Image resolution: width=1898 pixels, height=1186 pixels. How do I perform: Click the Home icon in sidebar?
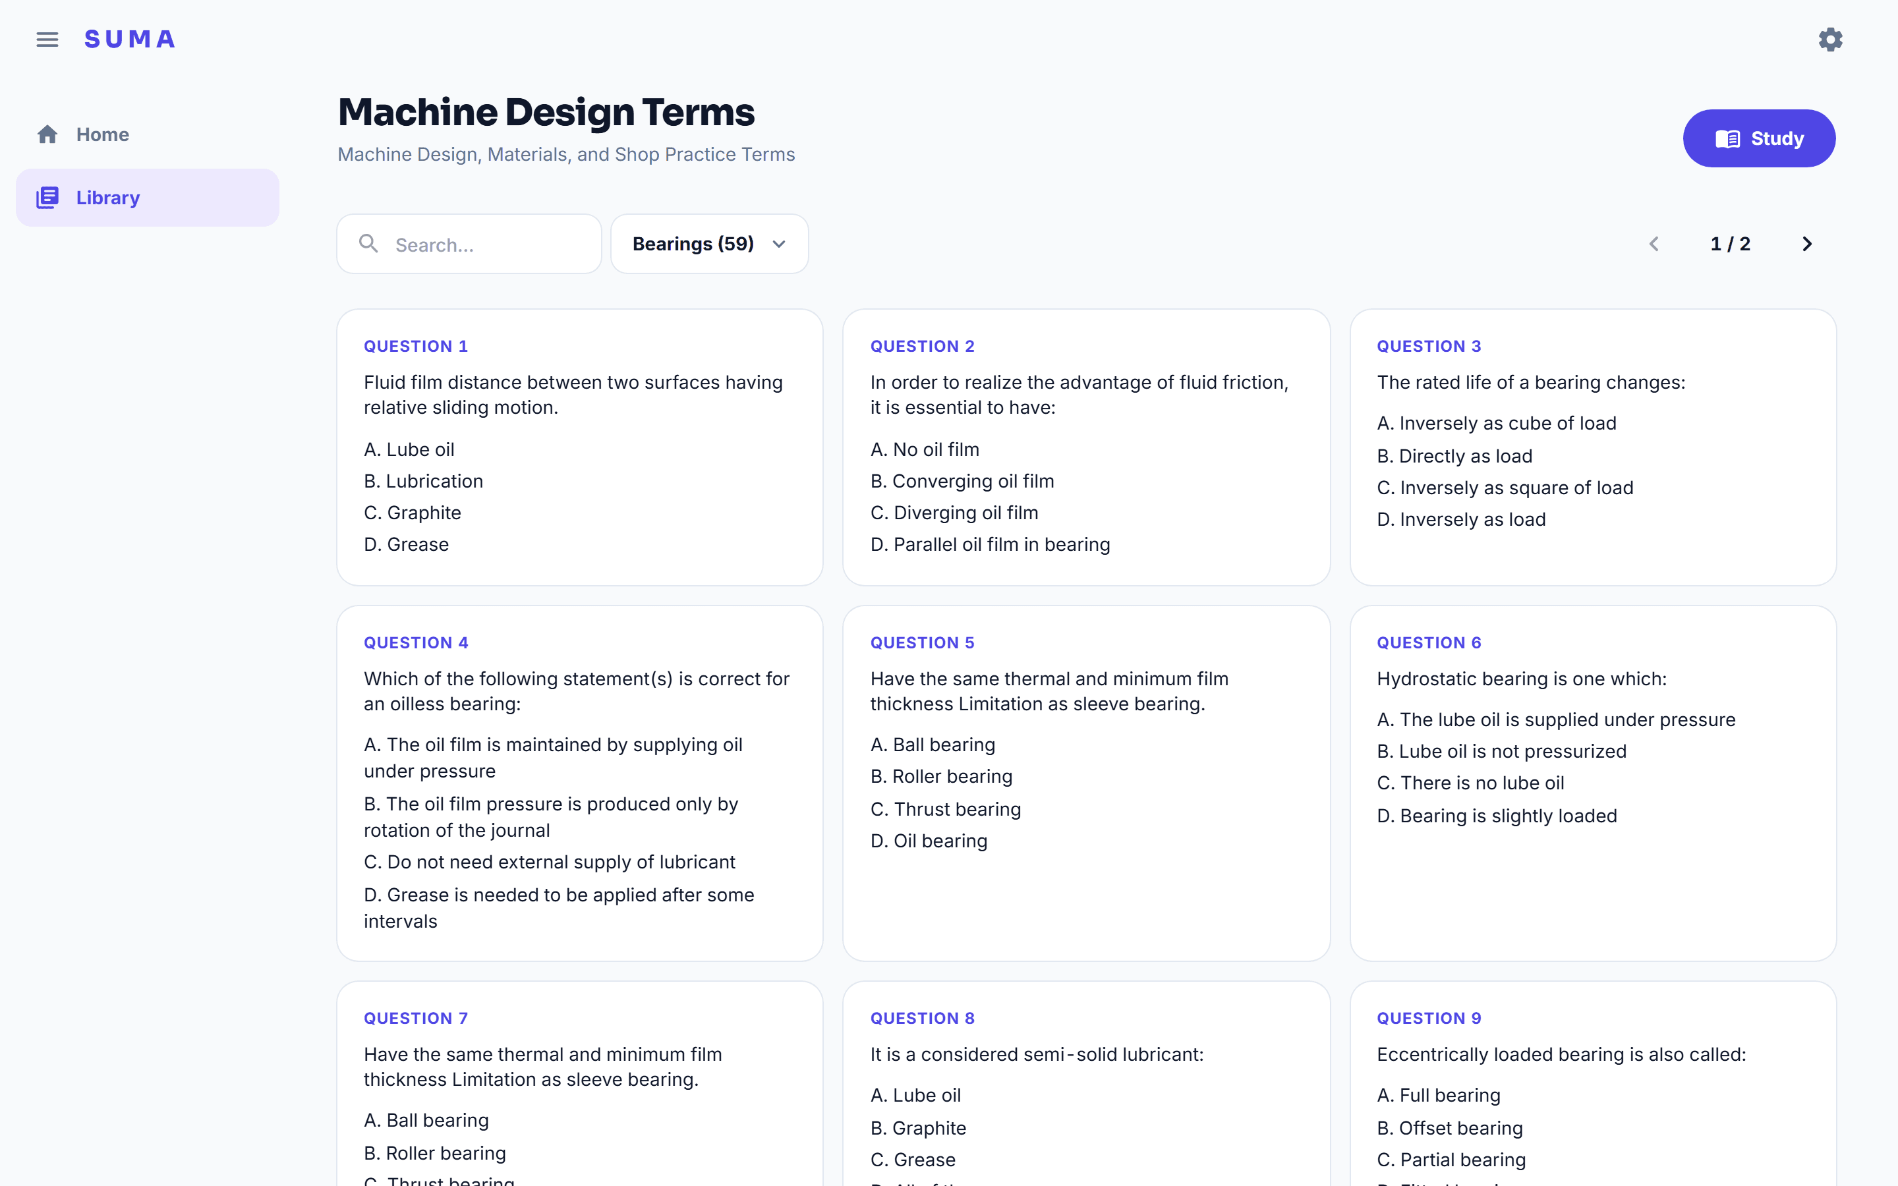(47, 134)
